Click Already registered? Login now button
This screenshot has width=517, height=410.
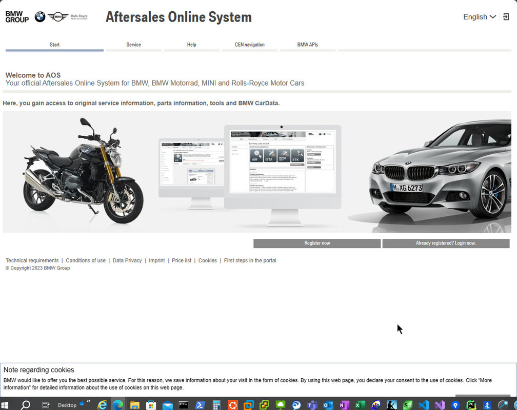coord(446,243)
